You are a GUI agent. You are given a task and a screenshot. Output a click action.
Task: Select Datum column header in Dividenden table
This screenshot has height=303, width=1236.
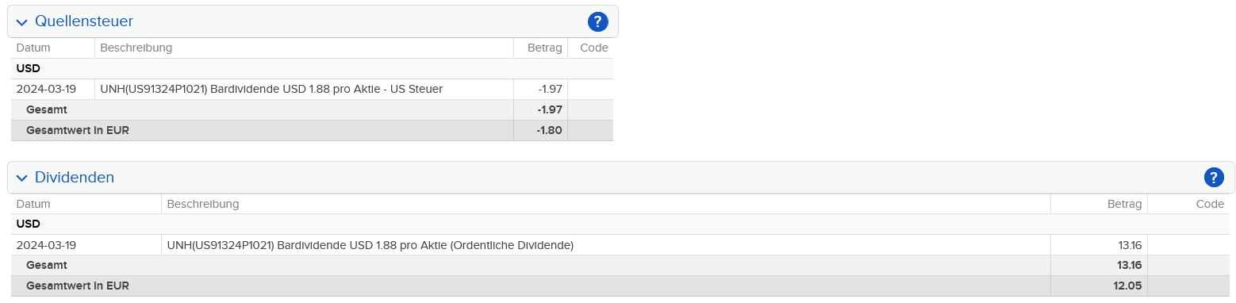[33, 204]
